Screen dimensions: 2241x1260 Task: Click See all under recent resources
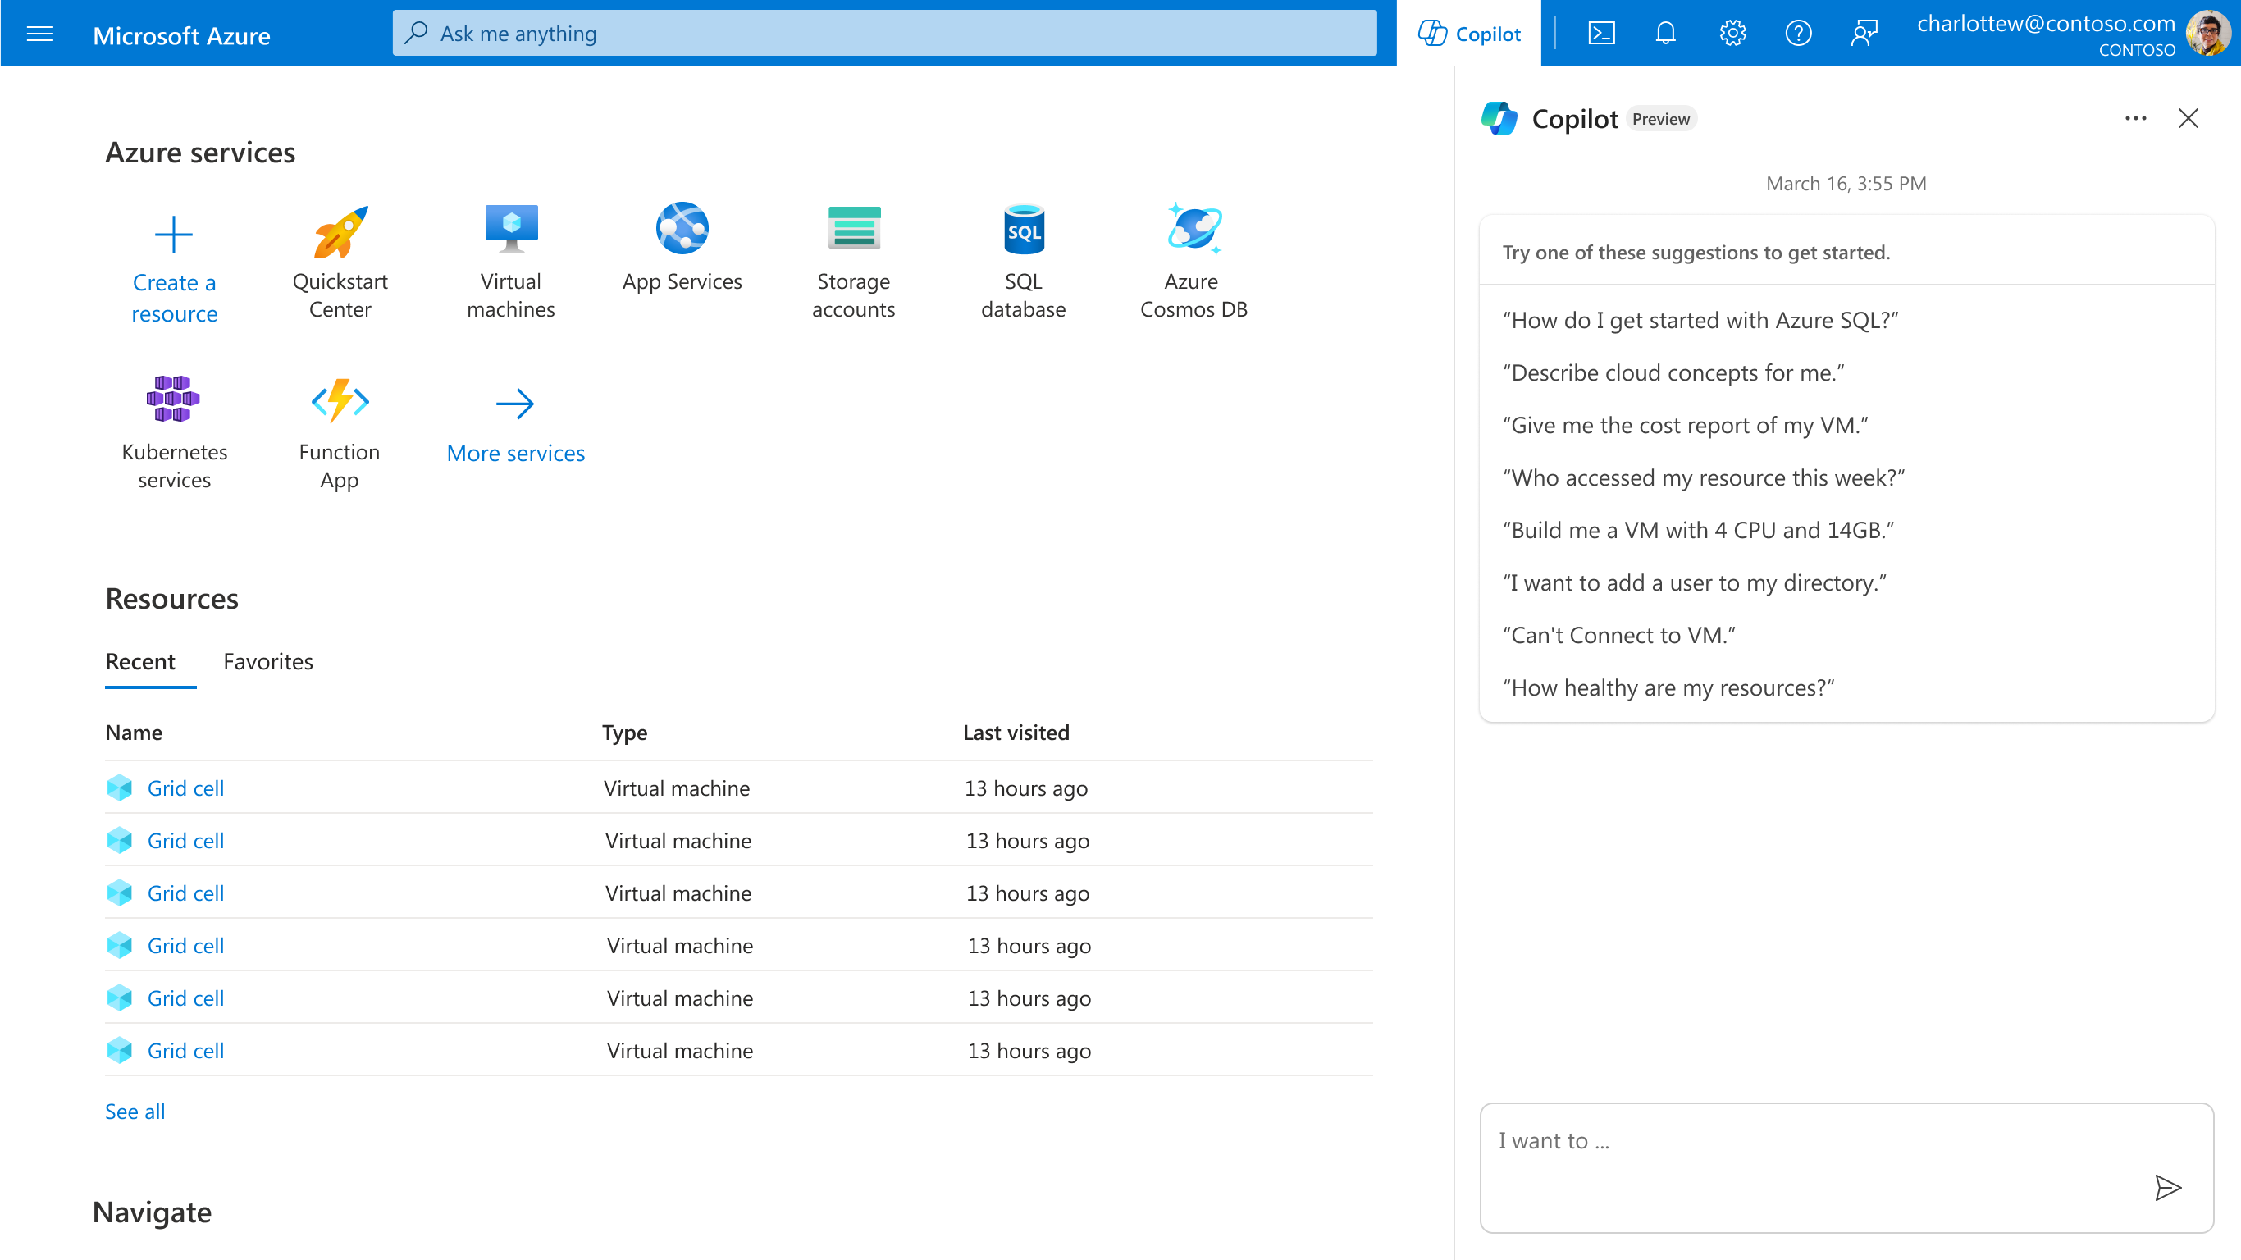click(x=134, y=1112)
